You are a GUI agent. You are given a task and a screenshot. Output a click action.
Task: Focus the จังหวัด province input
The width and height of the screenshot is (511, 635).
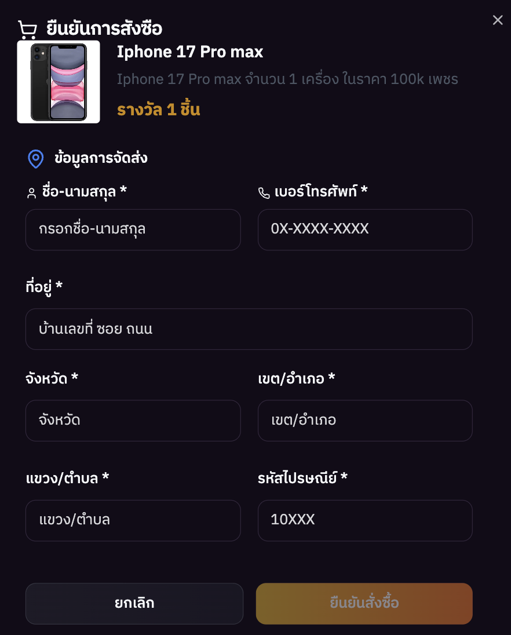point(133,421)
